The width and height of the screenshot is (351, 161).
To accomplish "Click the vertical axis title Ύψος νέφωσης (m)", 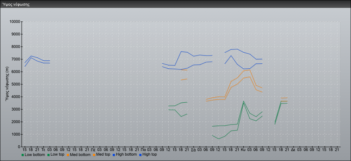I will 8,84.
